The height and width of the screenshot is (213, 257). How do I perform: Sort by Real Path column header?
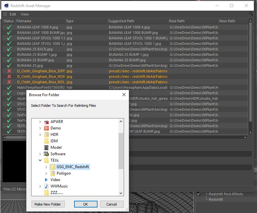tap(193, 21)
